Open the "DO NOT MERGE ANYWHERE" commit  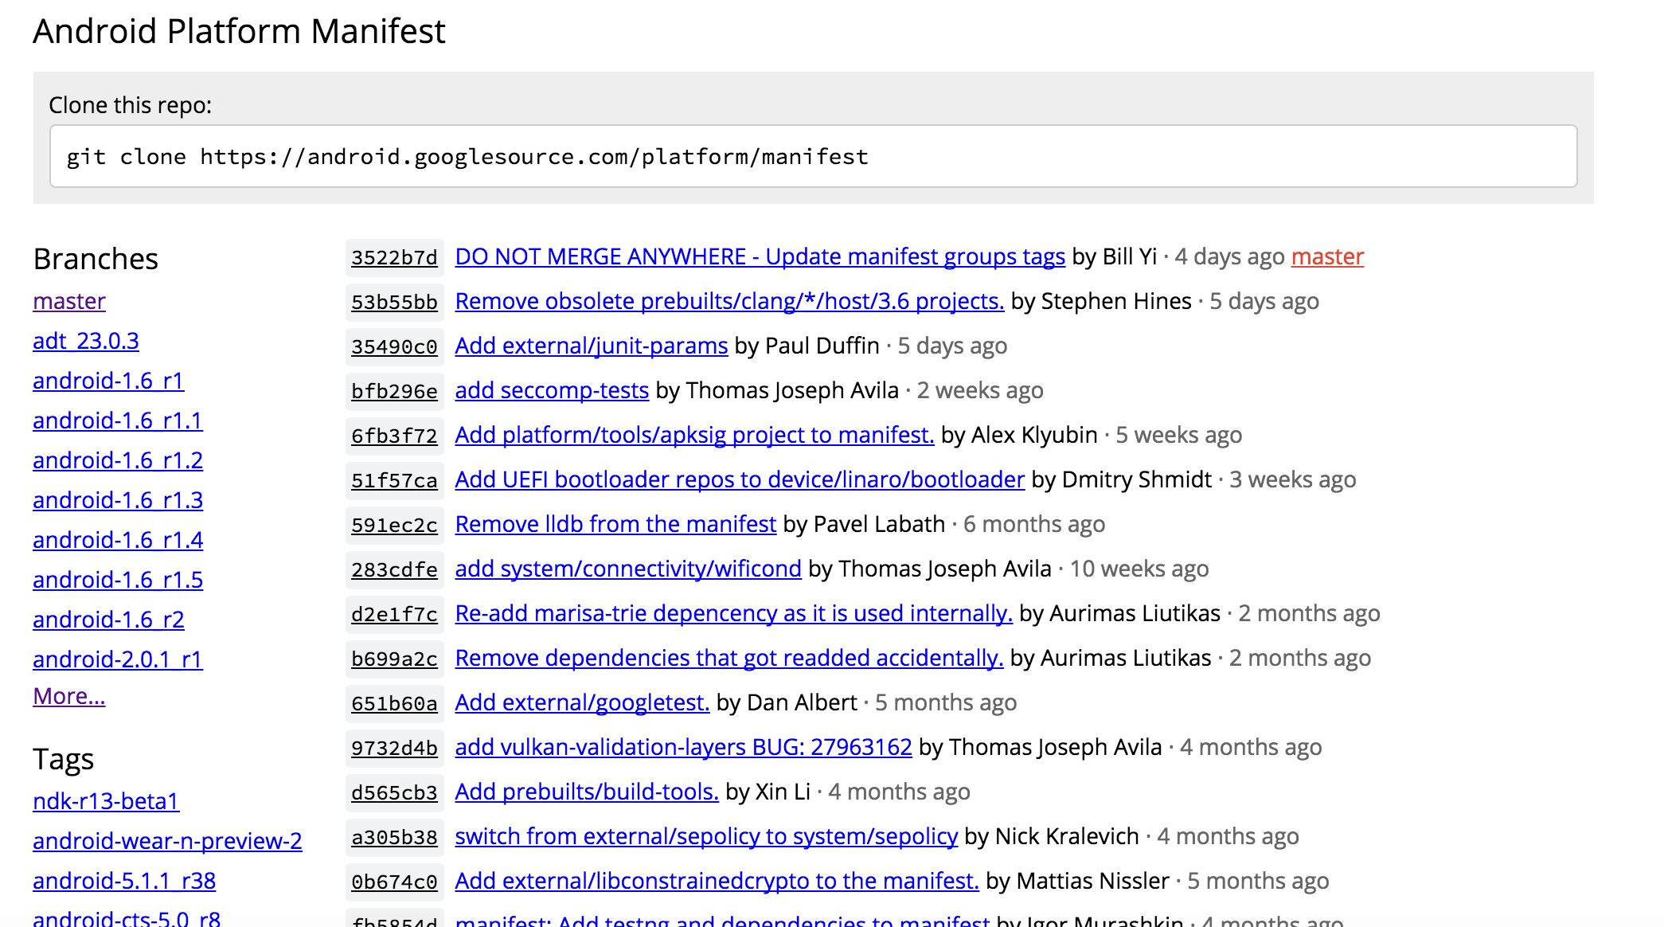click(x=760, y=256)
